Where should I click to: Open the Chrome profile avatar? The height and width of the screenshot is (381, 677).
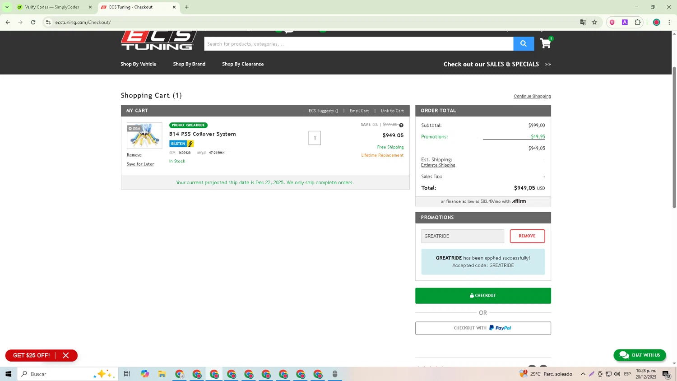click(x=657, y=22)
